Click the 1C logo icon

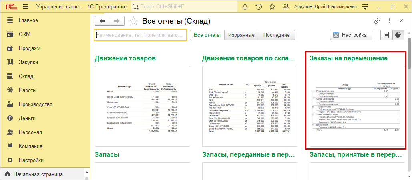pos(11,6)
